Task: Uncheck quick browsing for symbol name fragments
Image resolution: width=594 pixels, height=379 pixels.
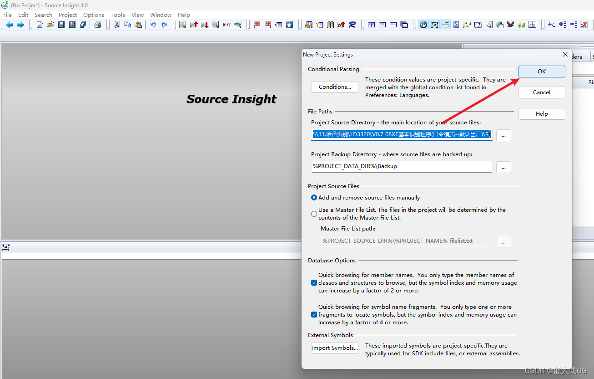Action: [x=314, y=314]
